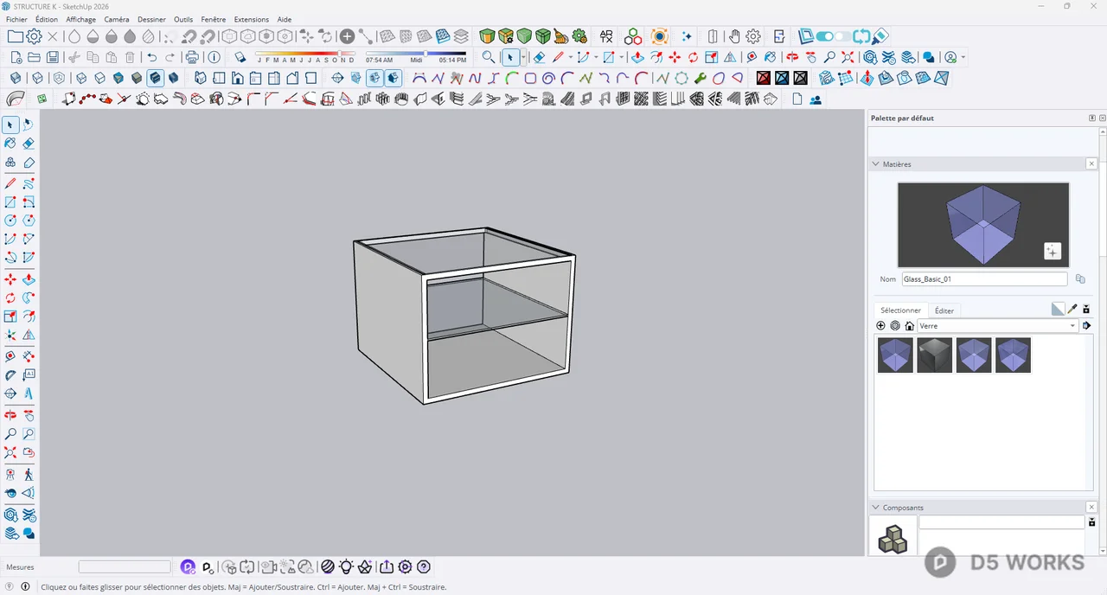Click the magnifying glass search icon in toolbar
Image resolution: width=1107 pixels, height=595 pixels.
click(489, 57)
